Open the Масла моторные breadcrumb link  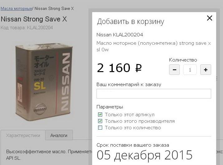[16, 8]
